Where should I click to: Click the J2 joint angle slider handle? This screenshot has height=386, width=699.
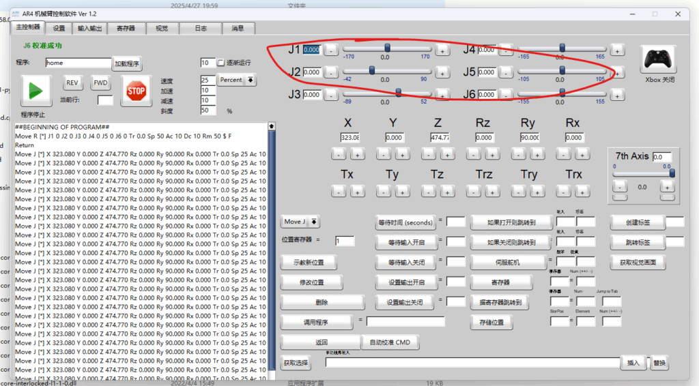[372, 70]
